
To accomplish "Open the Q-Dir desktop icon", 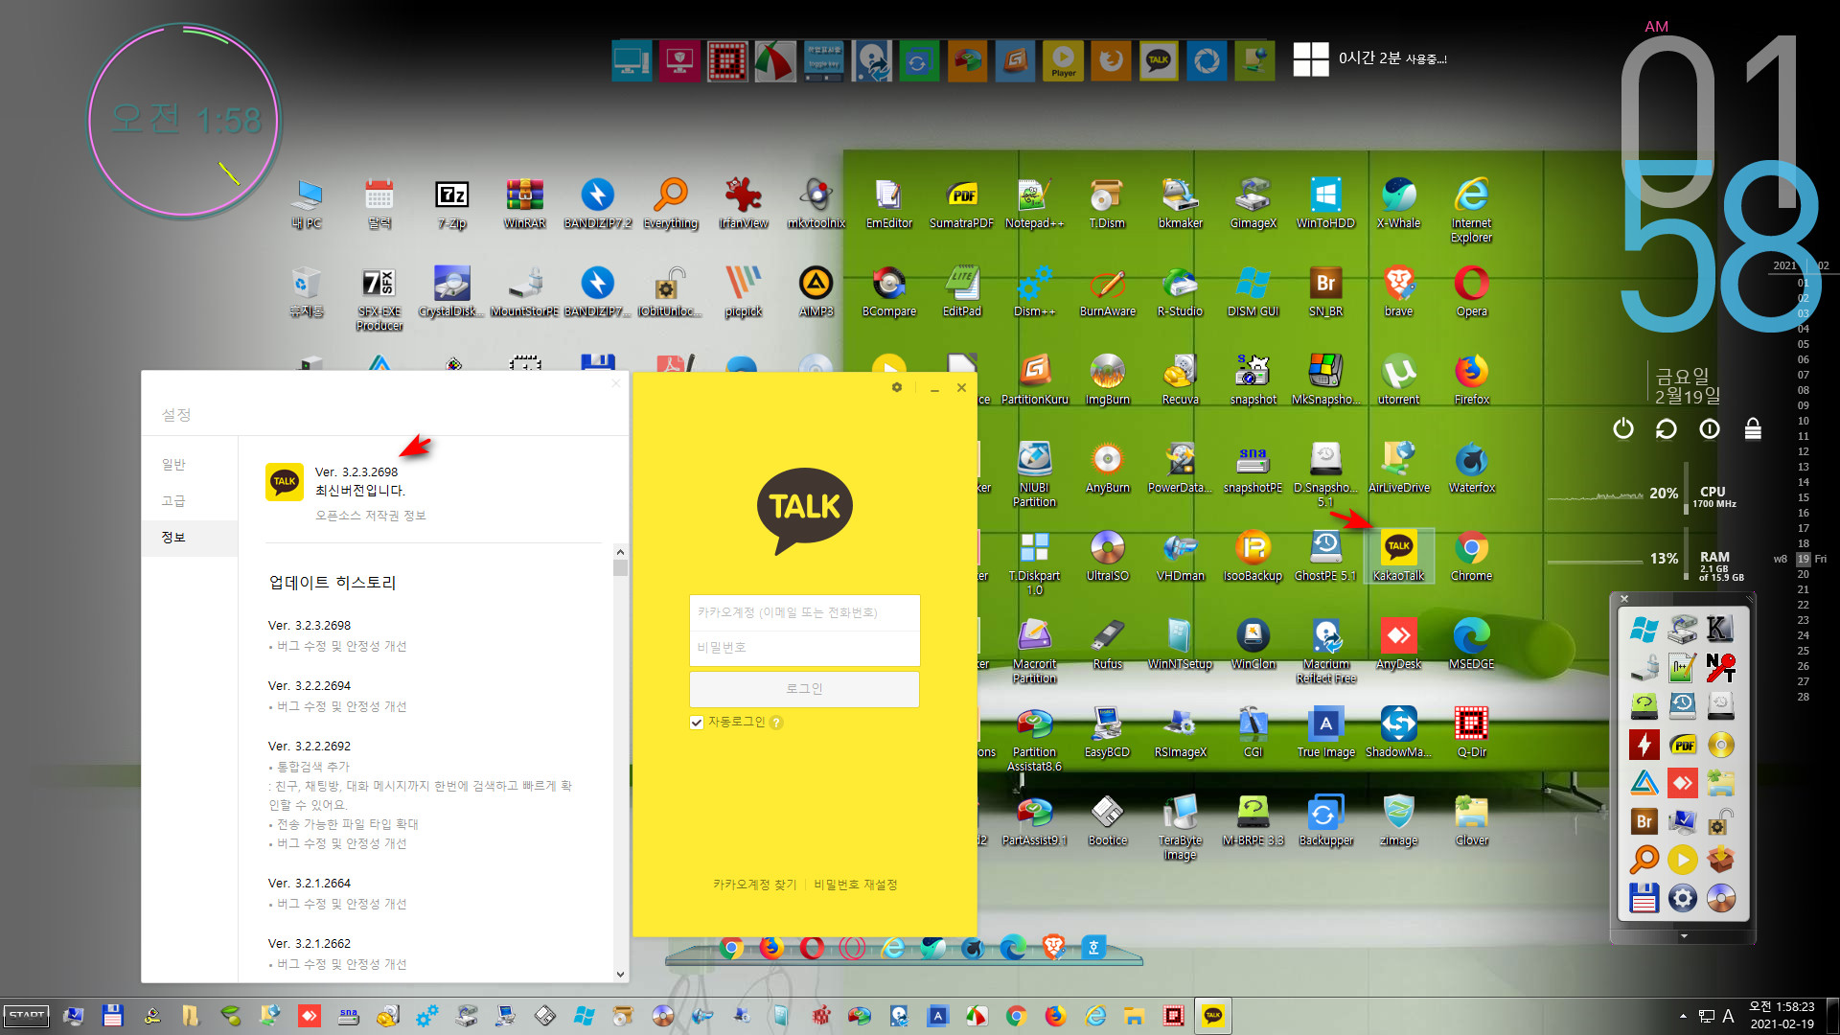I will point(1471,732).
